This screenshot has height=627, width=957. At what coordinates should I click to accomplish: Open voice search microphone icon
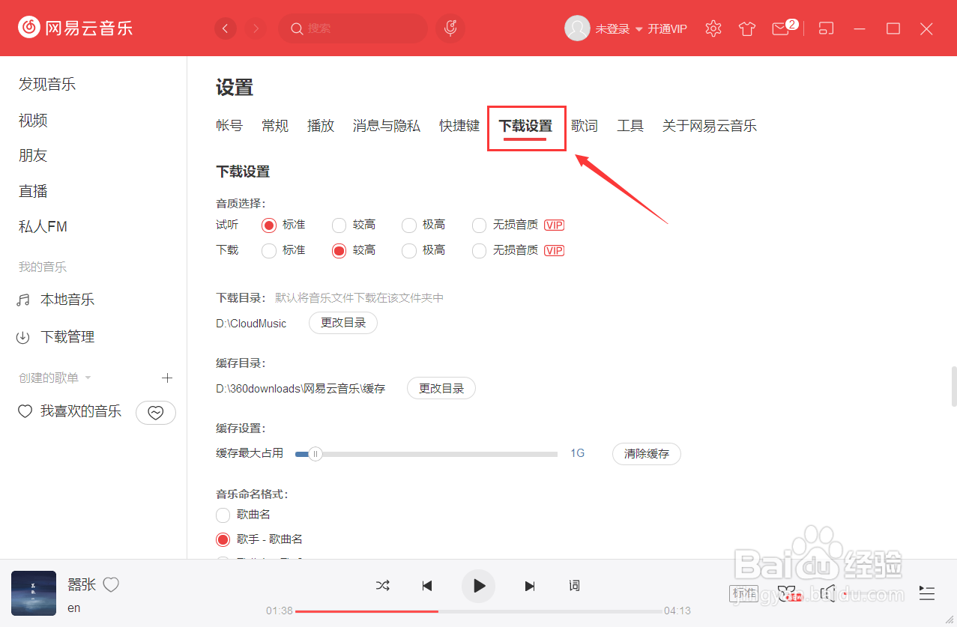click(x=450, y=28)
